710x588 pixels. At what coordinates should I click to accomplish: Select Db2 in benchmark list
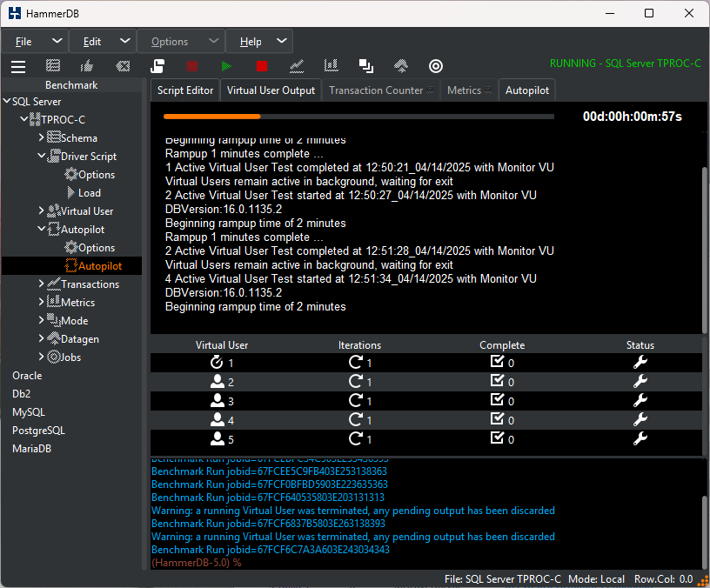pos(21,394)
